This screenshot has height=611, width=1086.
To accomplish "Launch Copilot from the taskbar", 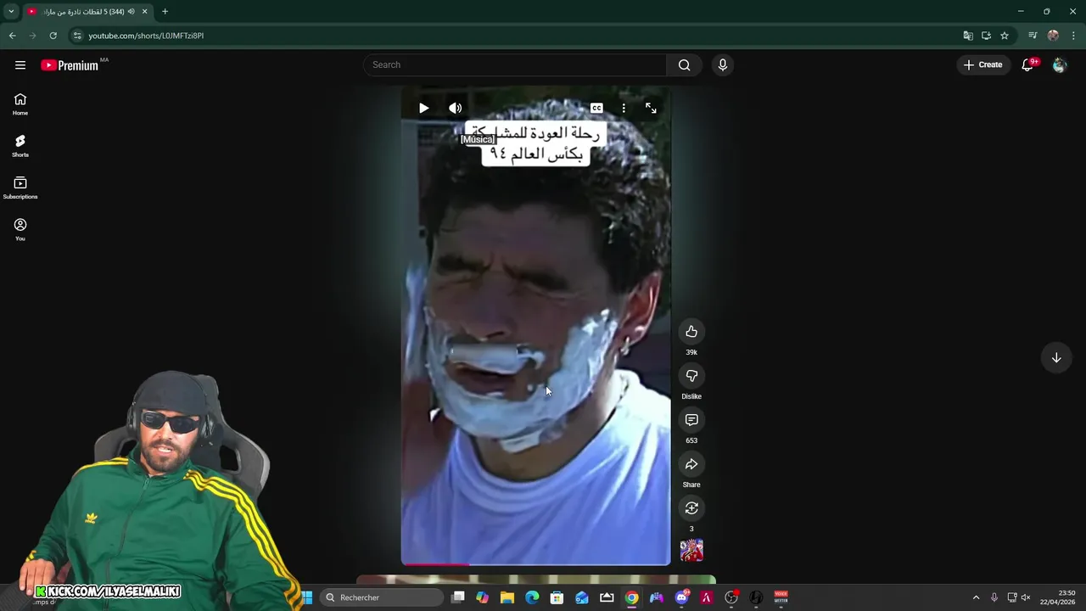I will coord(483,597).
